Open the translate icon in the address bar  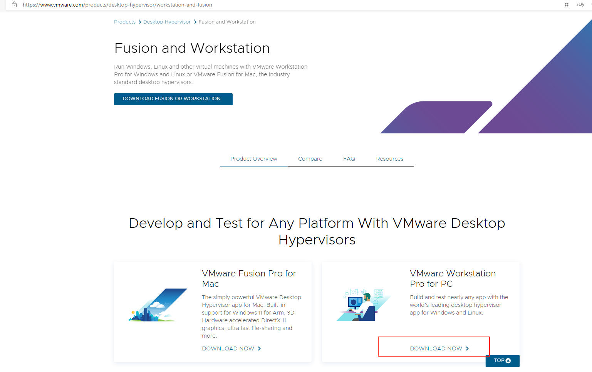[580, 5]
